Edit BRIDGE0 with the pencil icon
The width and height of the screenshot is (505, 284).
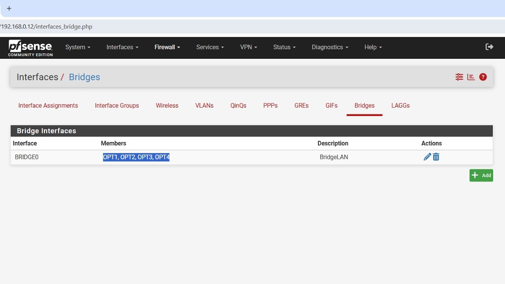coord(427,157)
